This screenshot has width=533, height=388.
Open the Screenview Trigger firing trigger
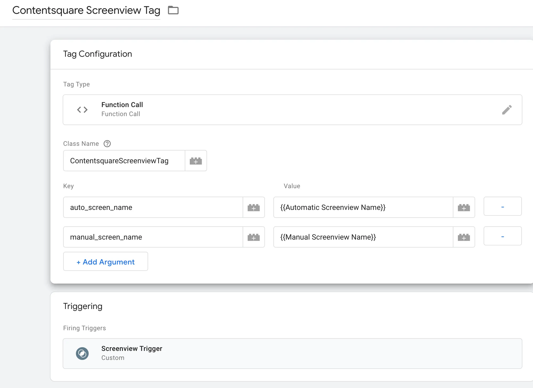point(292,354)
